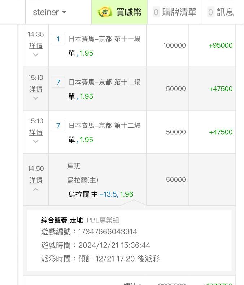
Task: Click horse number 7 box in first 15:10 row
Action: (x=58, y=82)
